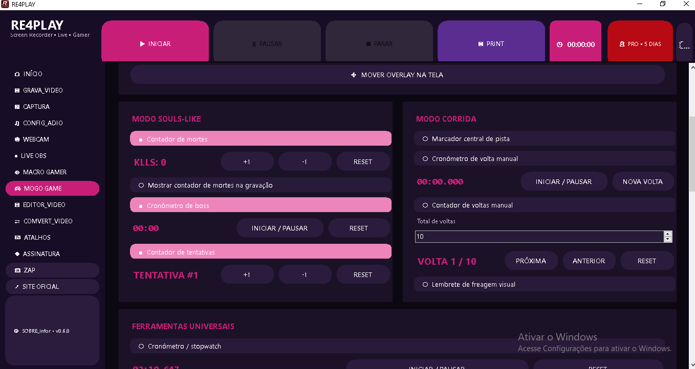
Task: Open the PRO 5 DIAS subscription button
Action: pos(640,41)
